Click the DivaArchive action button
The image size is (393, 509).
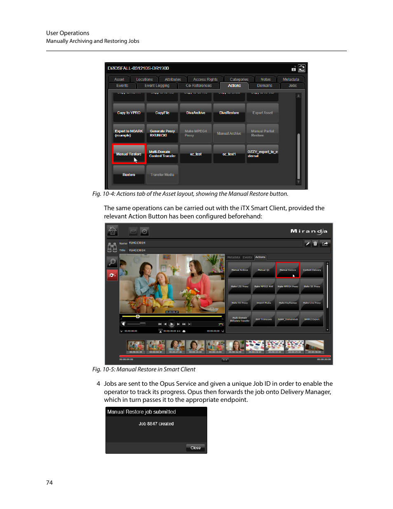196,113
